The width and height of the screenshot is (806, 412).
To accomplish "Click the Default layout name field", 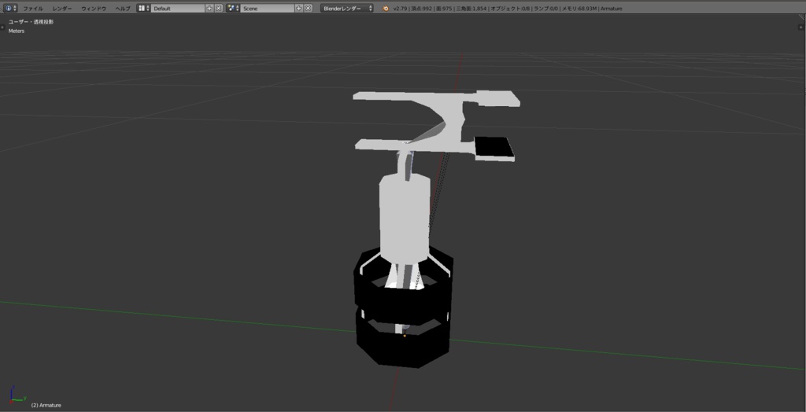I will pos(178,8).
